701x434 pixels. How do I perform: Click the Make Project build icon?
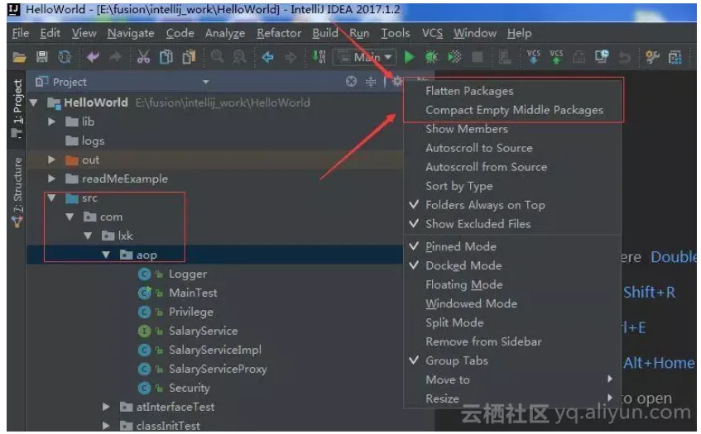319,57
